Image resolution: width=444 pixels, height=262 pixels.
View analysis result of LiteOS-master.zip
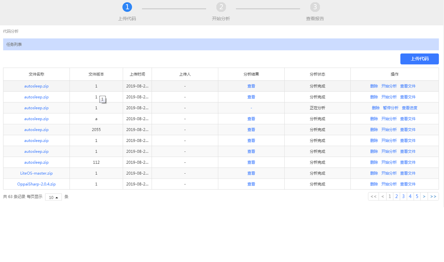[x=251, y=173]
